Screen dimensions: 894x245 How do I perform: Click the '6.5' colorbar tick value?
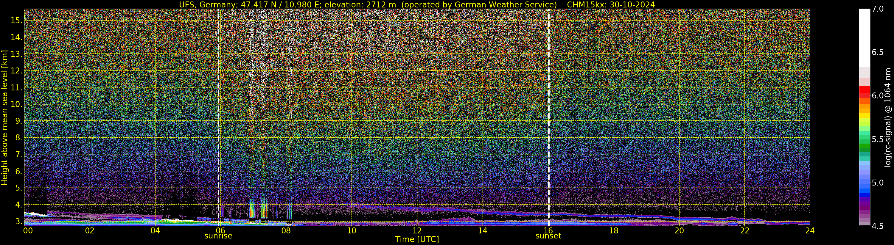click(x=878, y=52)
